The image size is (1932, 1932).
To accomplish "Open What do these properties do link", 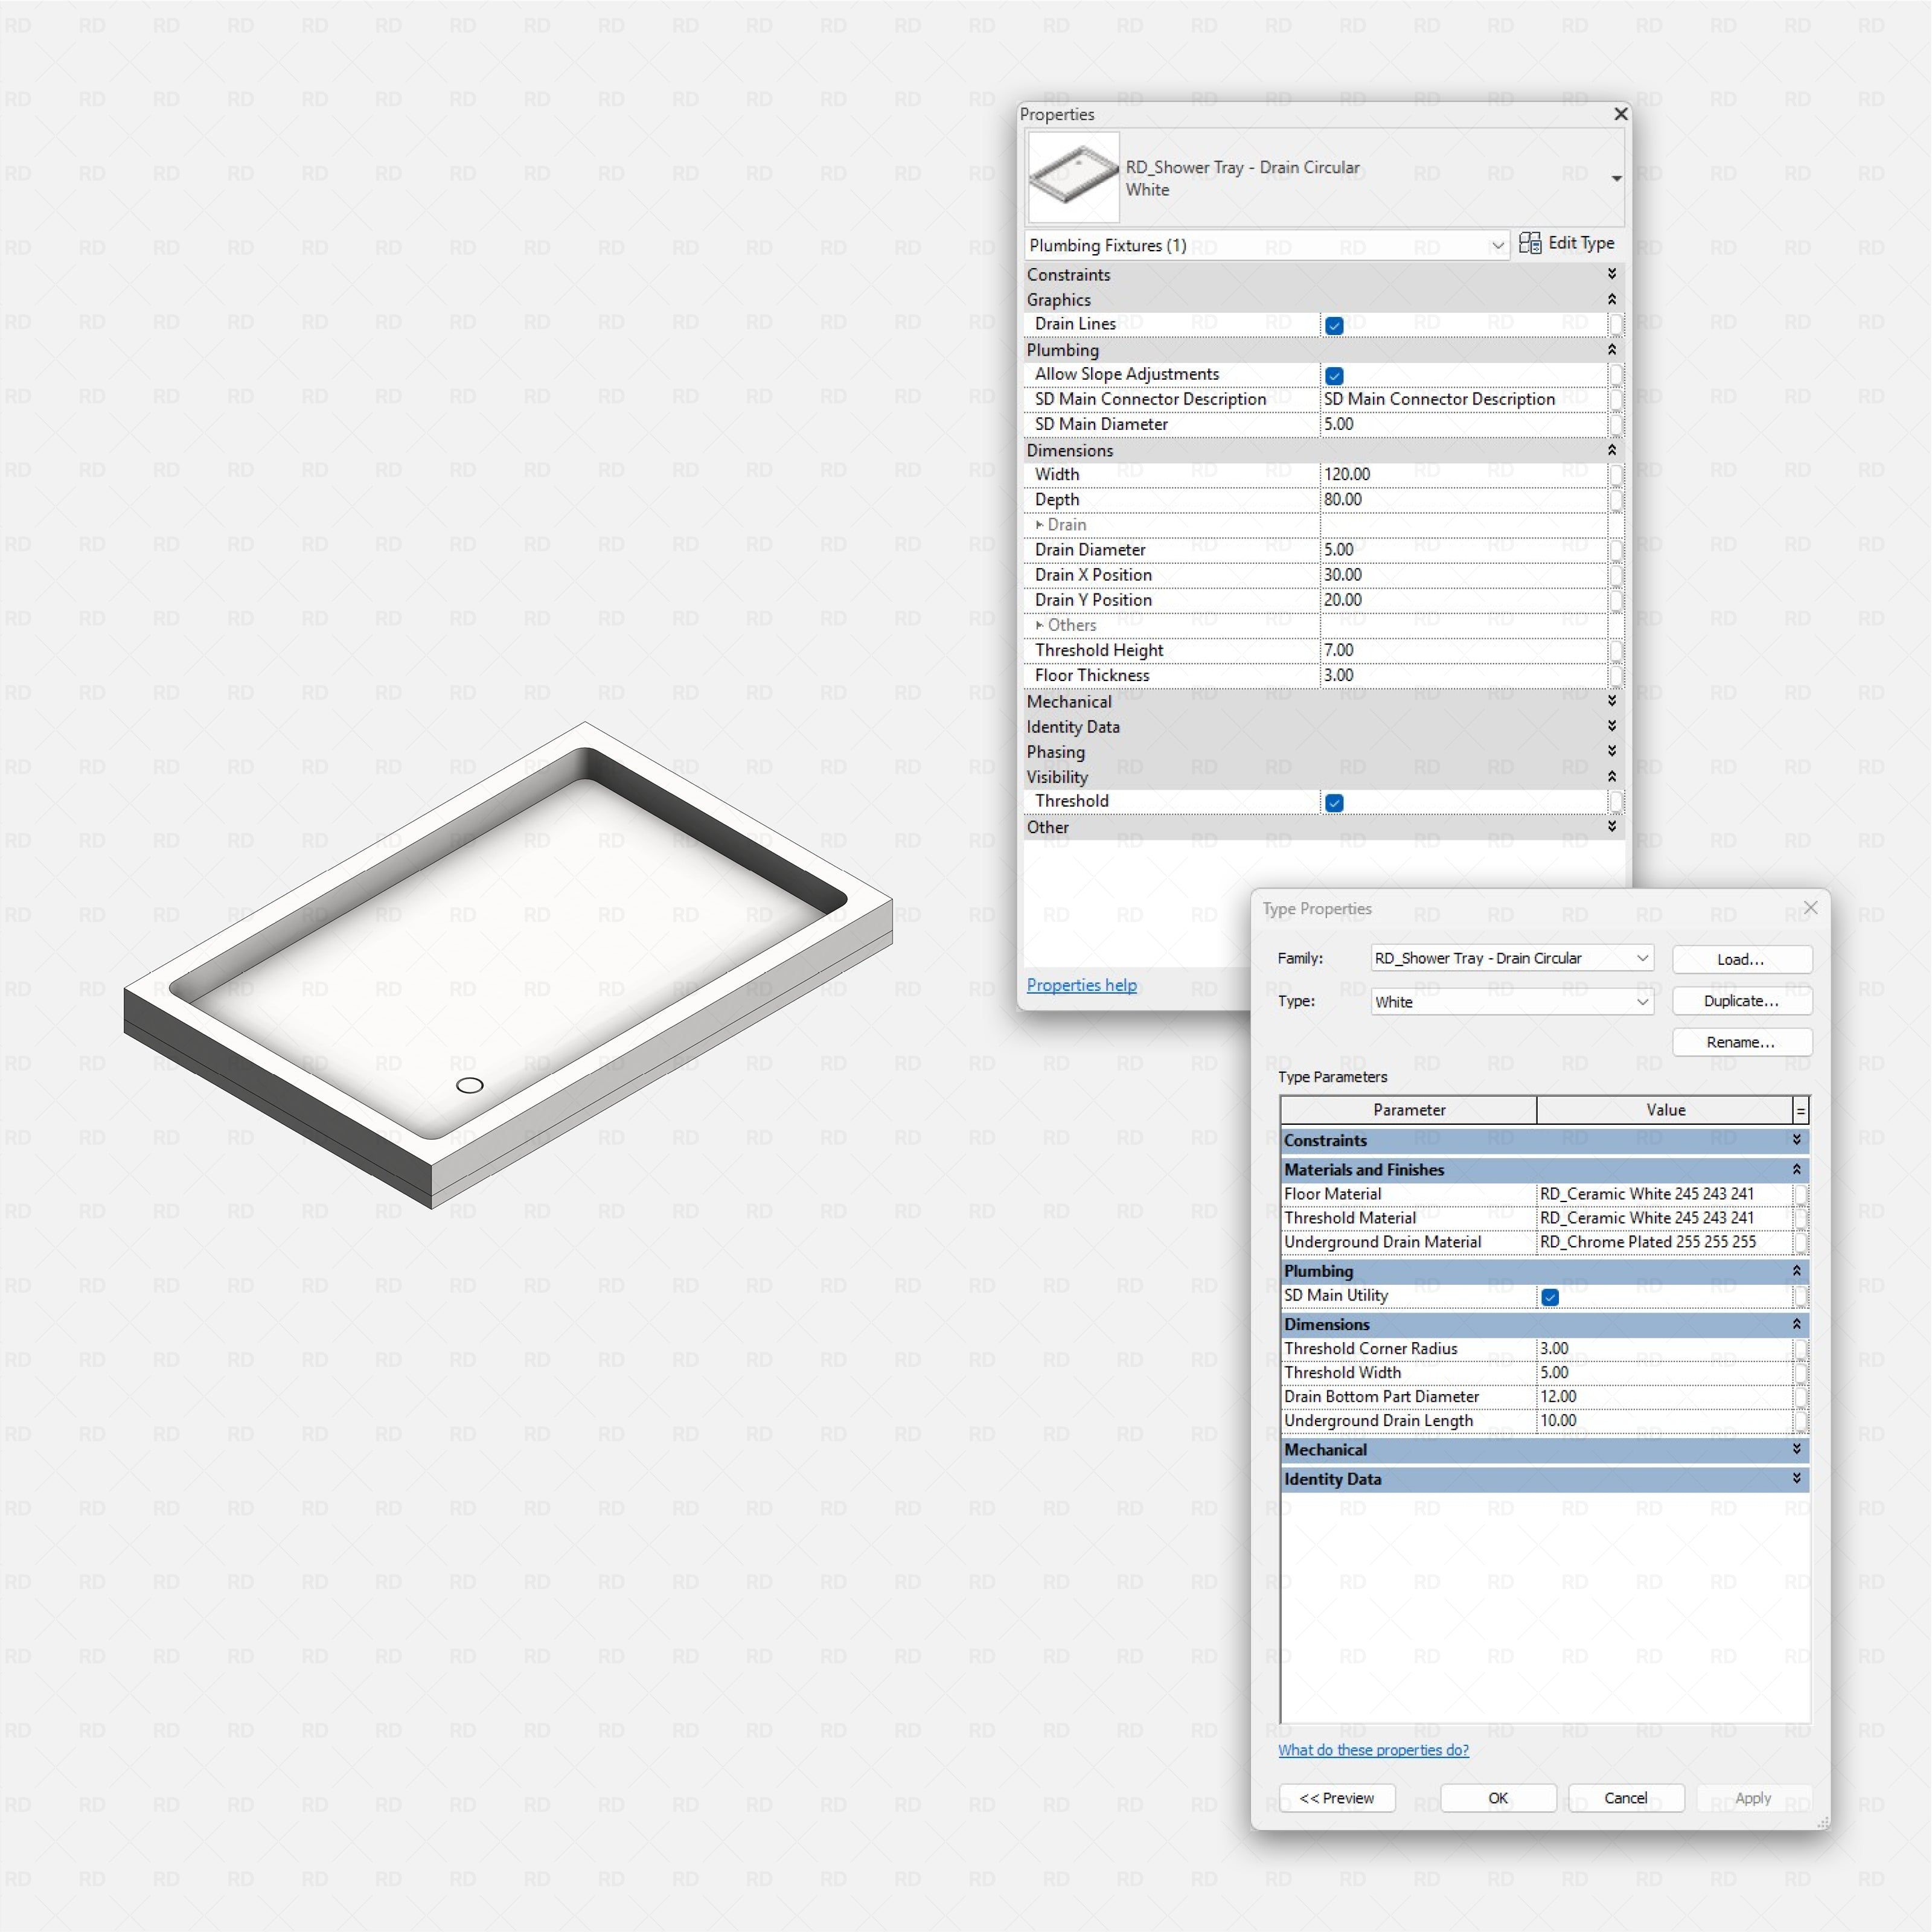I will click(1373, 1750).
